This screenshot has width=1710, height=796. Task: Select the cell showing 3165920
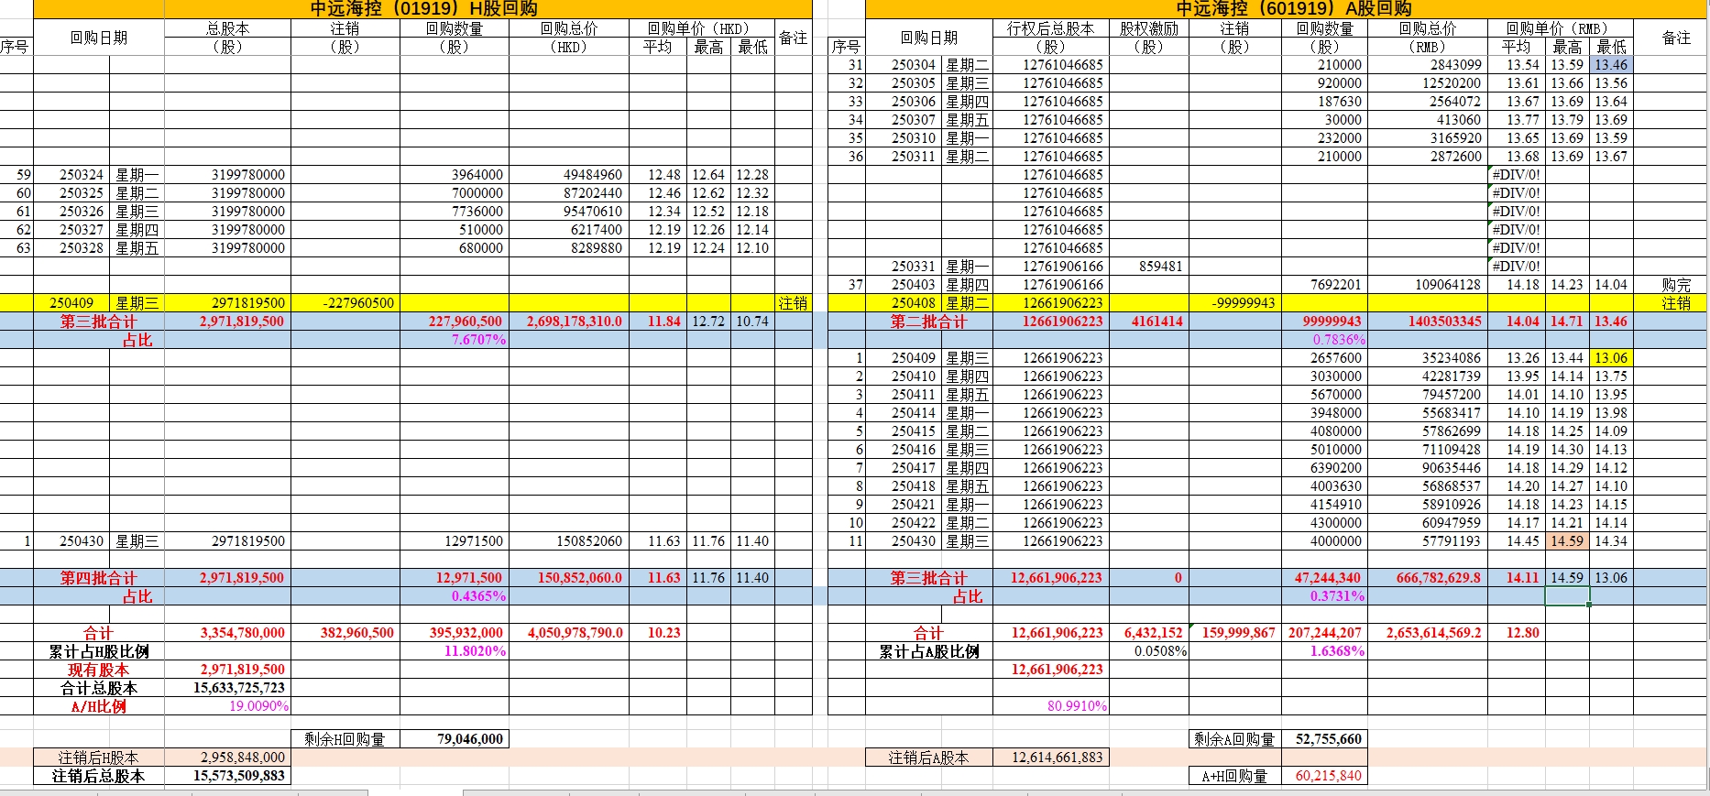pos(1428,138)
